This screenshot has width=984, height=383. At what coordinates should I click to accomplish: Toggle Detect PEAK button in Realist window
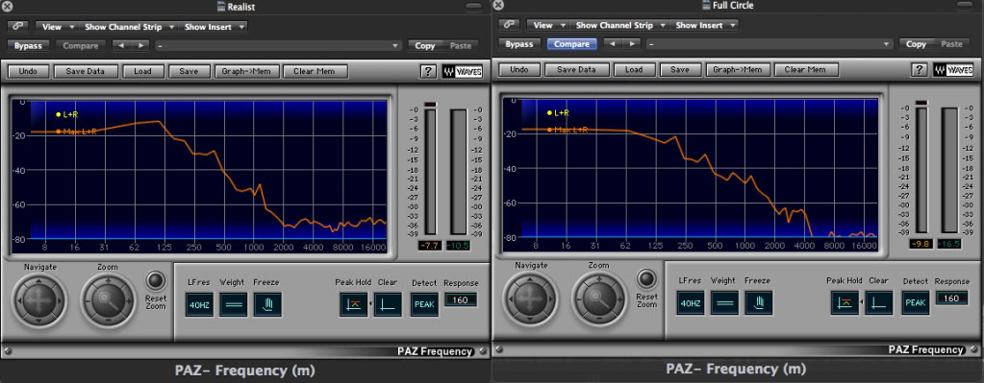425,305
